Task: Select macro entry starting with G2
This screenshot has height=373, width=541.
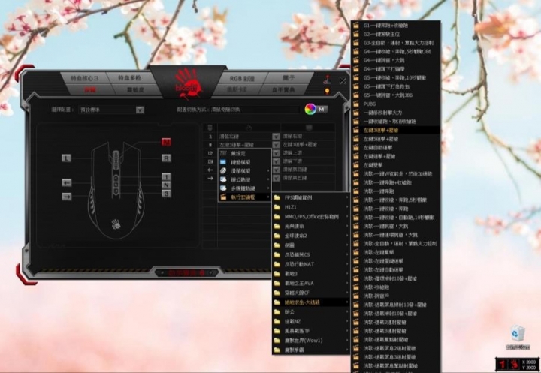Action: pyautogui.click(x=395, y=34)
